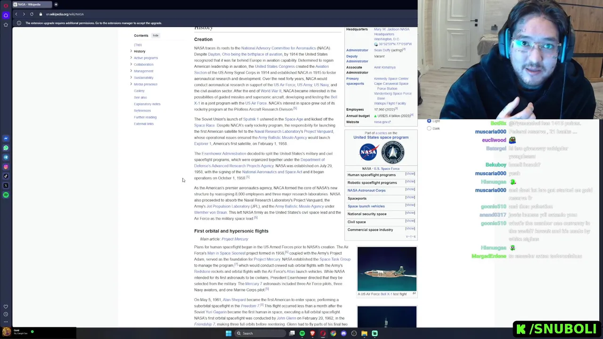The image size is (603, 339).
Task: Open the sidebar bookmarks star icon
Action: 6,24
